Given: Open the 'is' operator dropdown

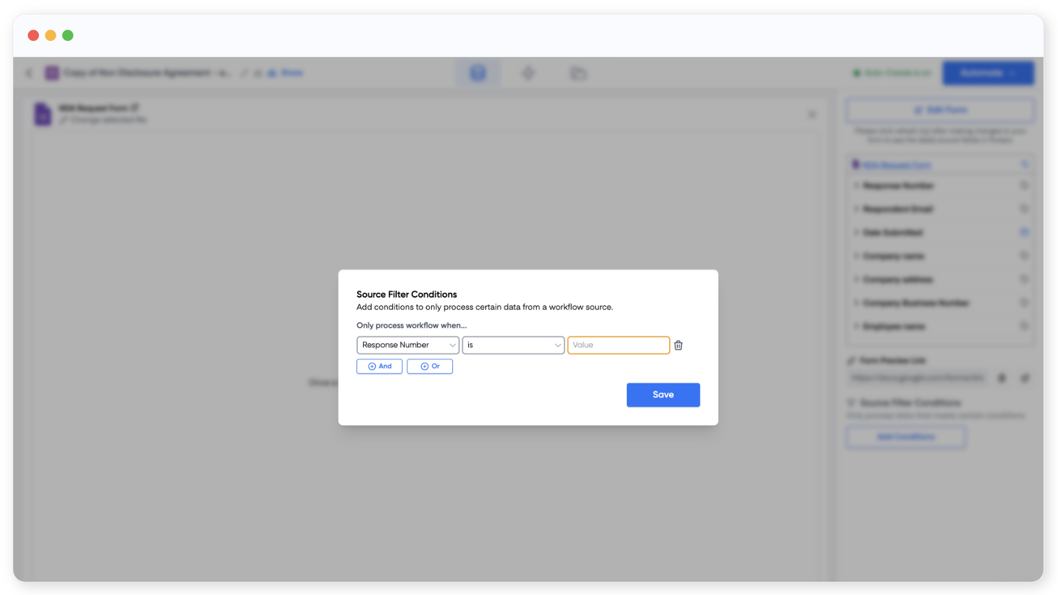Looking at the screenshot, I should (x=512, y=345).
